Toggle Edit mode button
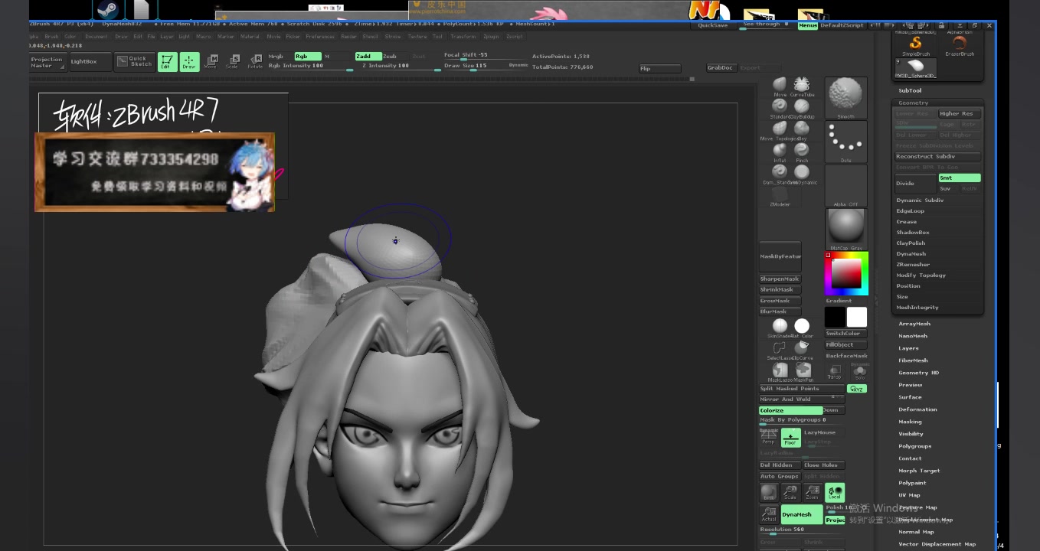The width and height of the screenshot is (1040, 551). [x=167, y=62]
